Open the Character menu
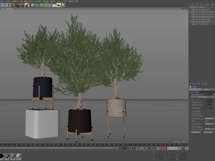Screen dimensions: 215x161 [x=46, y=1]
